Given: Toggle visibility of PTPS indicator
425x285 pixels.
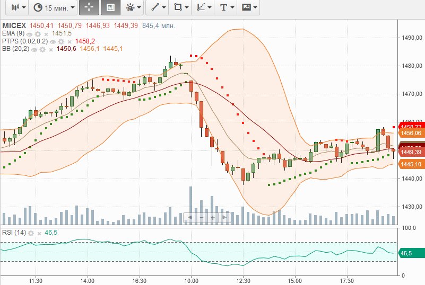Looking at the screenshot, I should click(x=53, y=41).
